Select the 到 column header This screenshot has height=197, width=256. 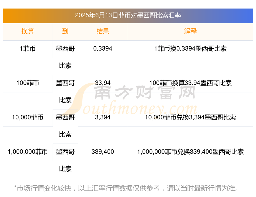tap(65, 31)
